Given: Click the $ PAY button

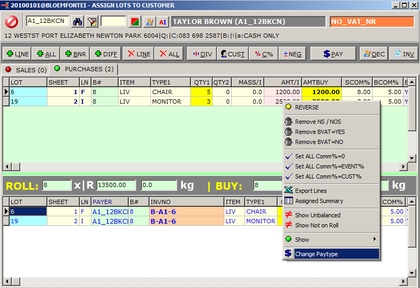Looking at the screenshot, I should pos(333,54).
